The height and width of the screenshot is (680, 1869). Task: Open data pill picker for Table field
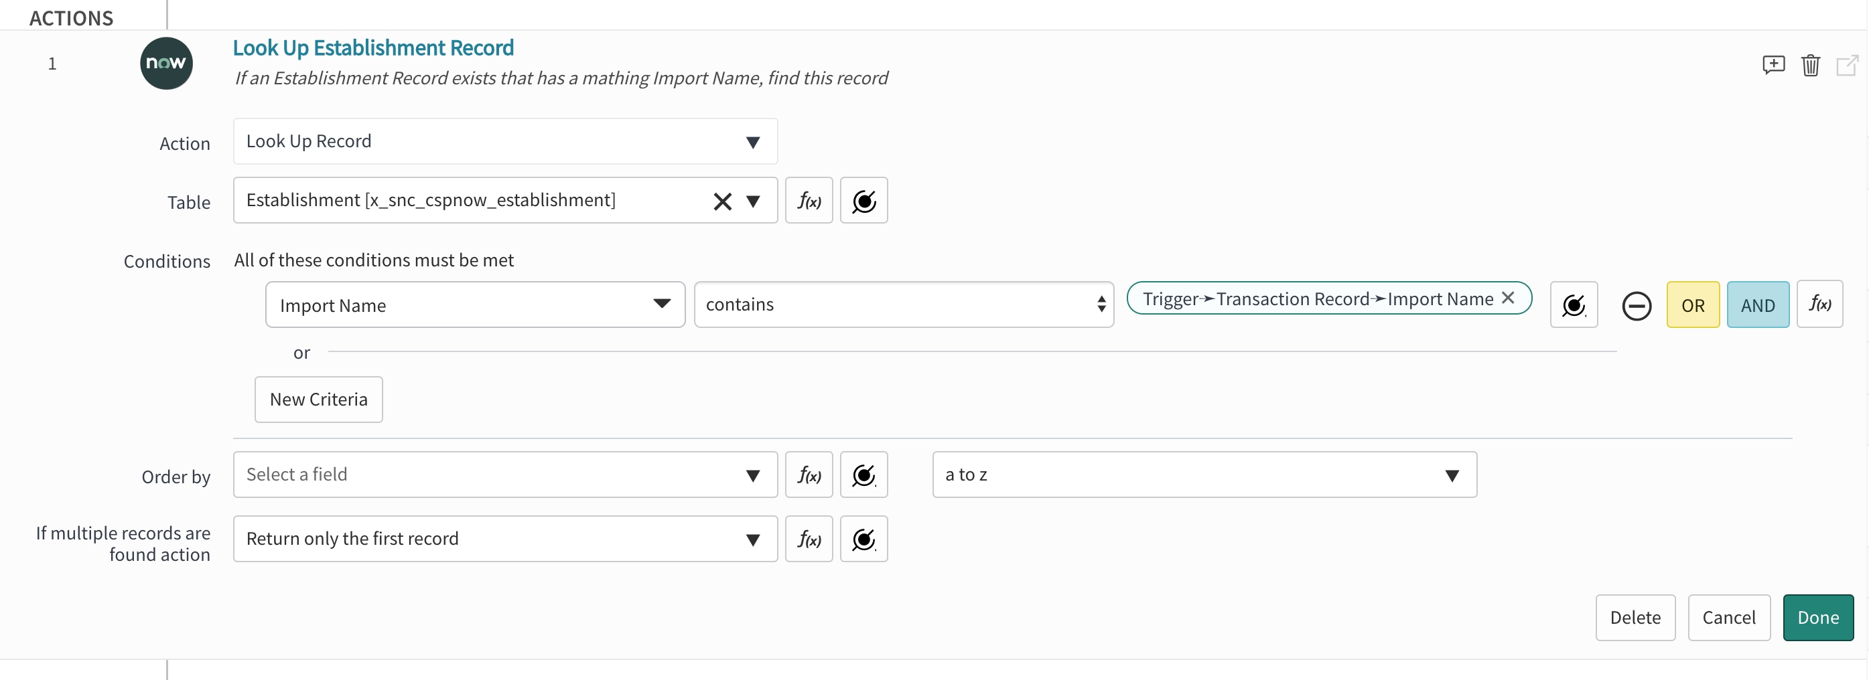click(x=863, y=201)
